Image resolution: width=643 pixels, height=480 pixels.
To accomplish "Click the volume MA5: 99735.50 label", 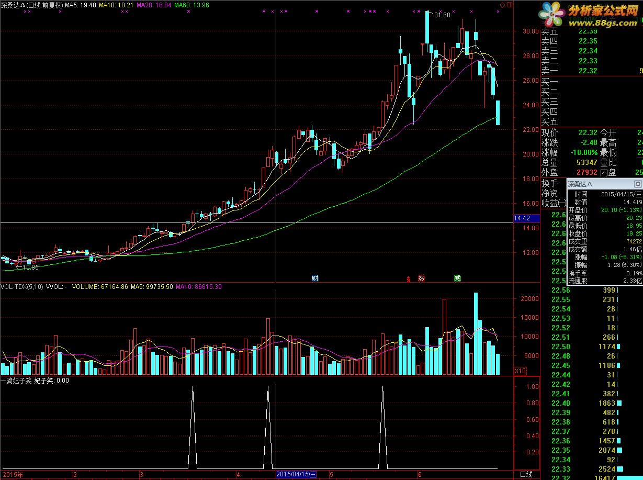I will [152, 287].
